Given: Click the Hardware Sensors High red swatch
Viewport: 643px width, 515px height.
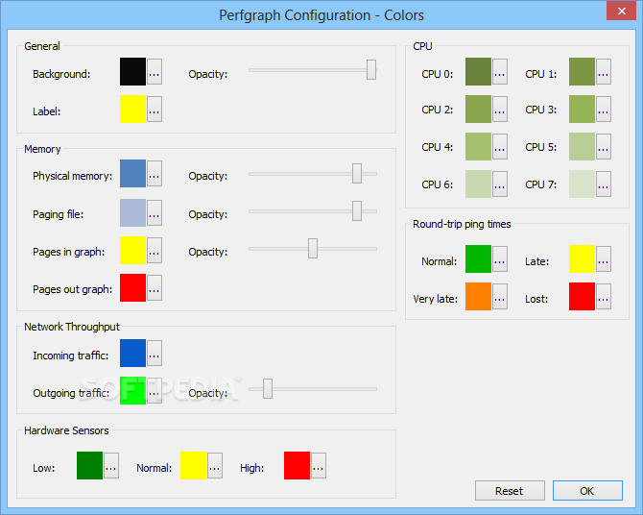Looking at the screenshot, I should click(x=297, y=465).
